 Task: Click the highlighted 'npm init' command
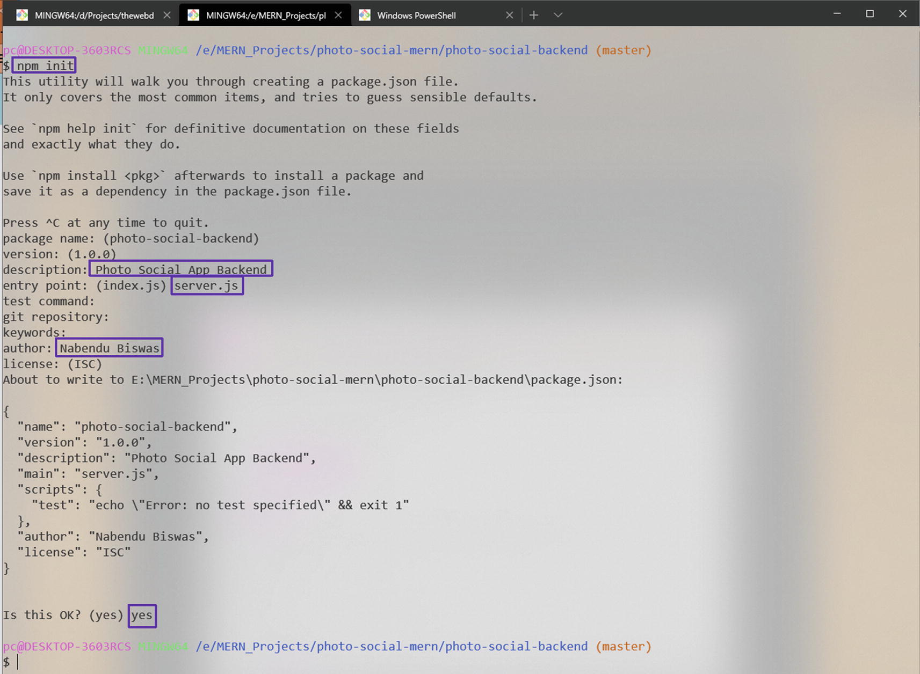tap(45, 65)
